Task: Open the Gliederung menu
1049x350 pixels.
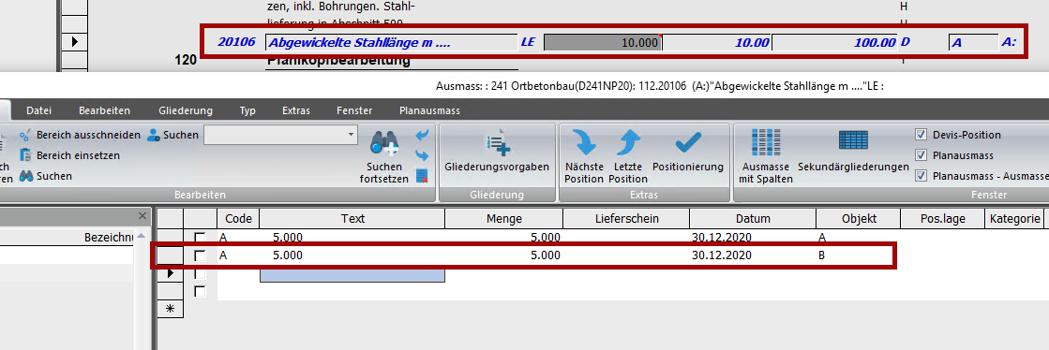Action: (x=186, y=110)
